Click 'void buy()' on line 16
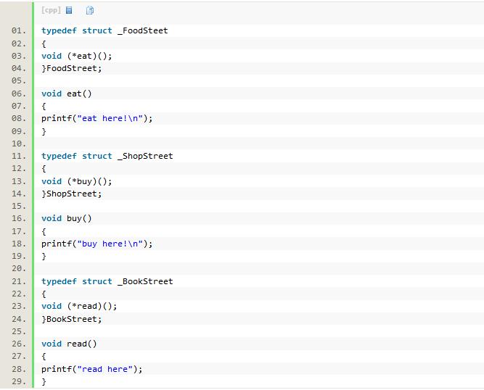Image resolution: width=484 pixels, height=390 pixels. click(x=67, y=219)
